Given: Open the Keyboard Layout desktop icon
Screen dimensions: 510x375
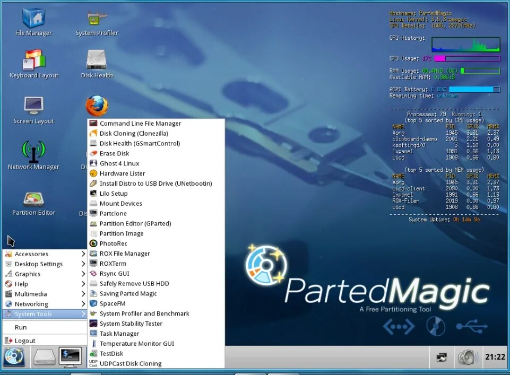Looking at the screenshot, I should tap(34, 64).
